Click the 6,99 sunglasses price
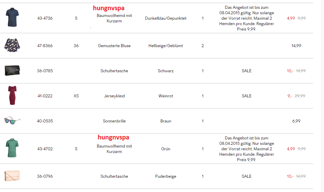The image size is (324, 192). pos(296,121)
